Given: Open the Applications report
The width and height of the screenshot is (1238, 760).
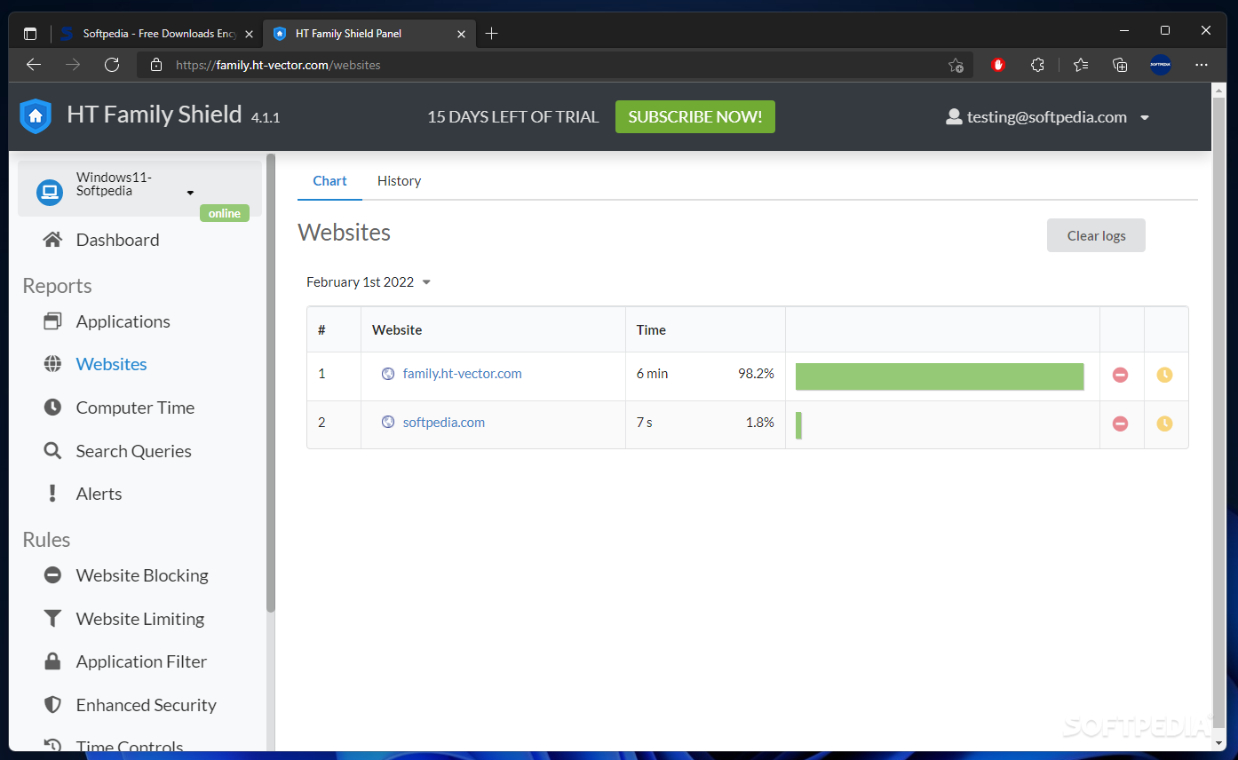Looking at the screenshot, I should [123, 321].
